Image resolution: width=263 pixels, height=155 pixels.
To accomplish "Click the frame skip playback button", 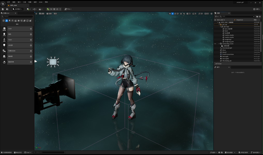I will (51, 9).
